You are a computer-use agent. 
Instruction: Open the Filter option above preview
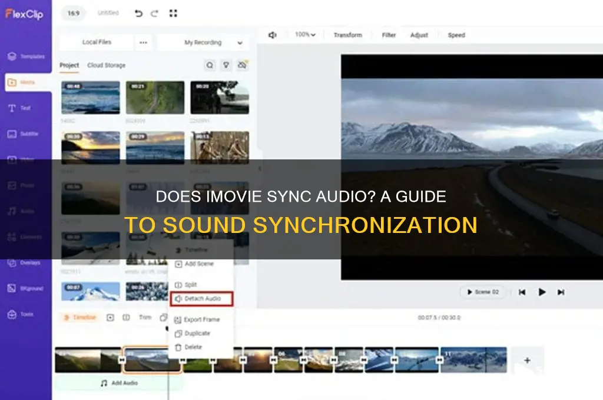click(389, 35)
